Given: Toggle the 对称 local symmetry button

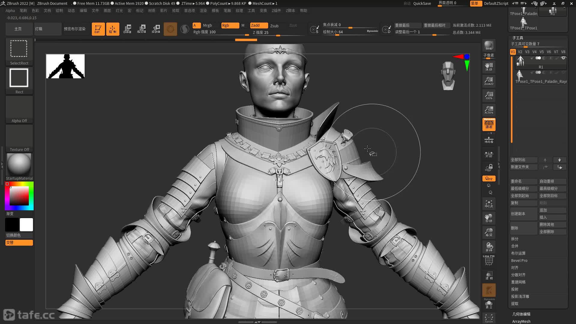Looking at the screenshot, I should point(489,154).
